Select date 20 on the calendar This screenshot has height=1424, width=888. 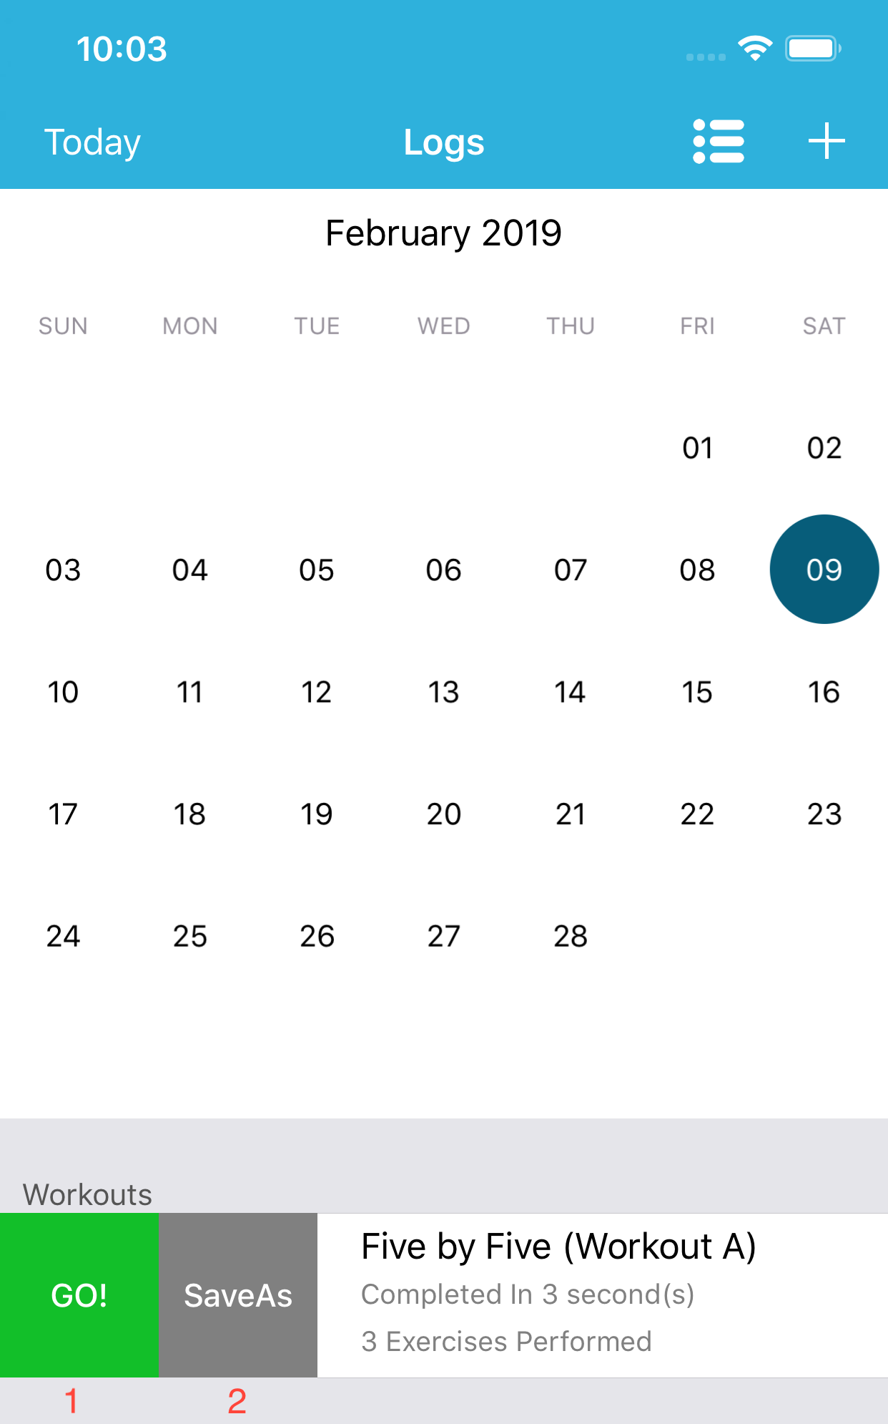[443, 814]
